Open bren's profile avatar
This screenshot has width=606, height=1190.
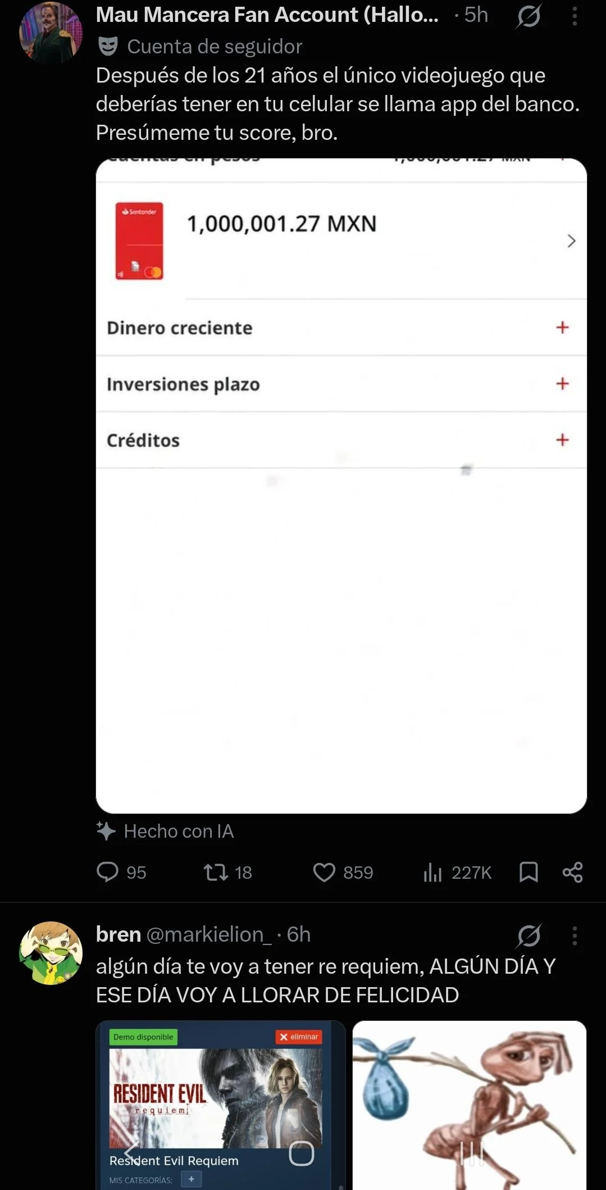(x=51, y=953)
